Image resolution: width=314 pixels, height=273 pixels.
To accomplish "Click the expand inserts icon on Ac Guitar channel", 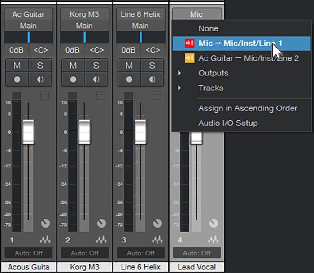I will 45,95.
